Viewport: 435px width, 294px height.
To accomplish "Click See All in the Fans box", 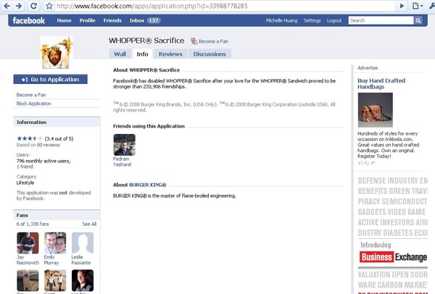I will (89, 224).
